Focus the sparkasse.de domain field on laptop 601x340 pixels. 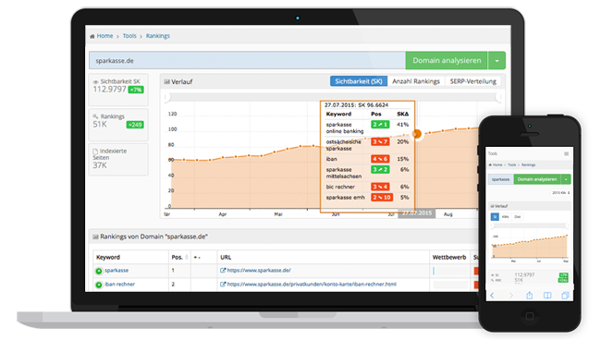tap(247, 60)
